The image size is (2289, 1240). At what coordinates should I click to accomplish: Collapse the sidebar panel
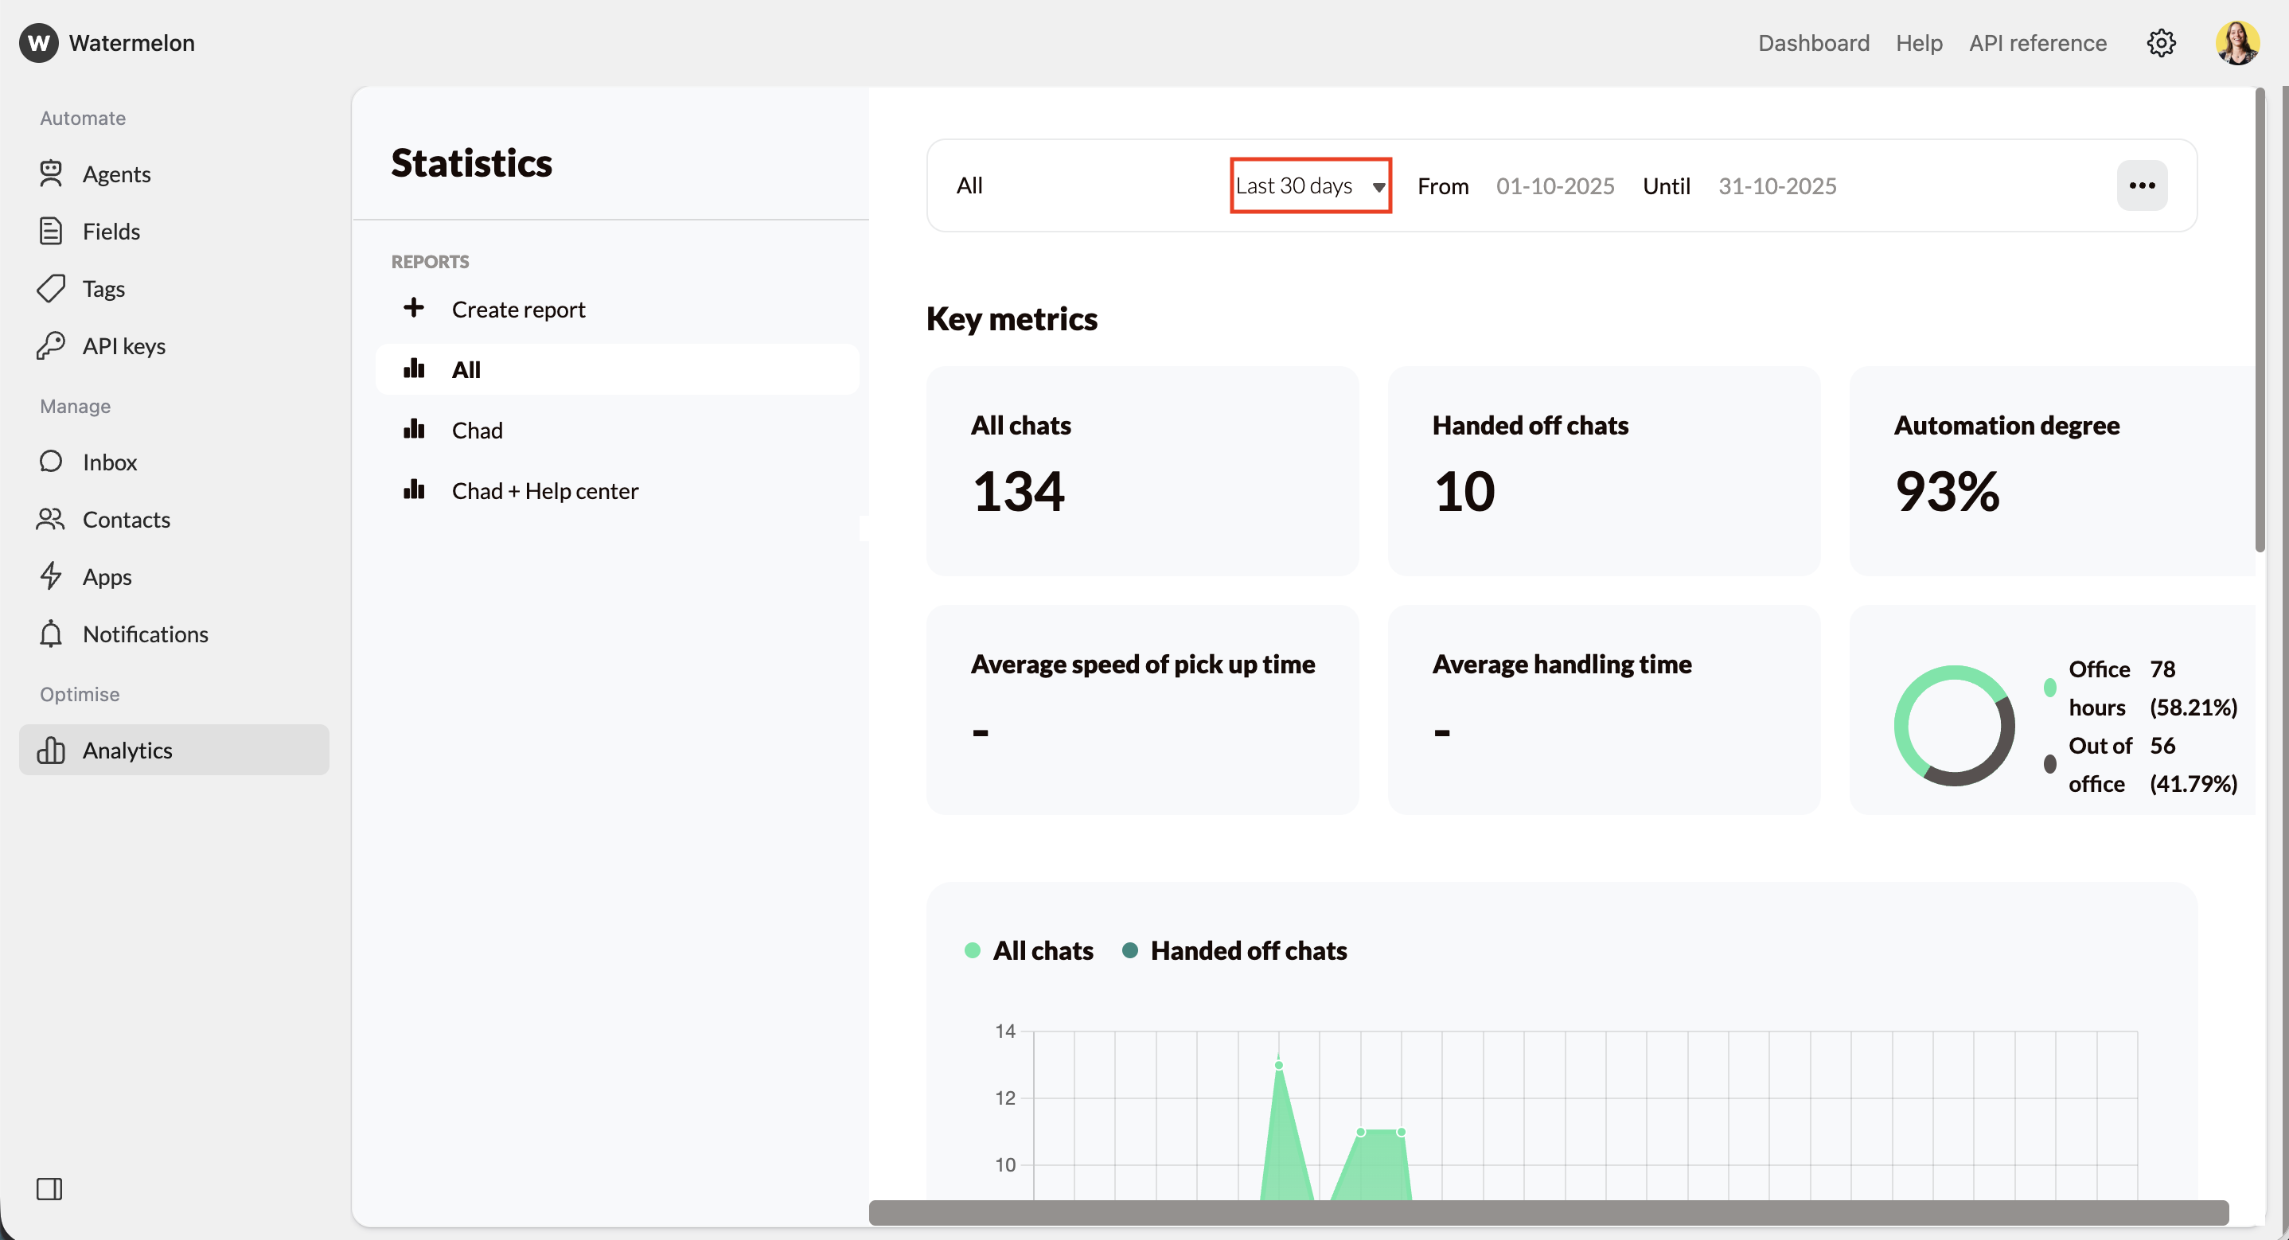click(50, 1188)
